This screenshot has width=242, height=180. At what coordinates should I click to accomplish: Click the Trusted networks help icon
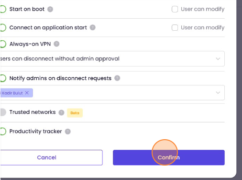pyautogui.click(x=61, y=113)
